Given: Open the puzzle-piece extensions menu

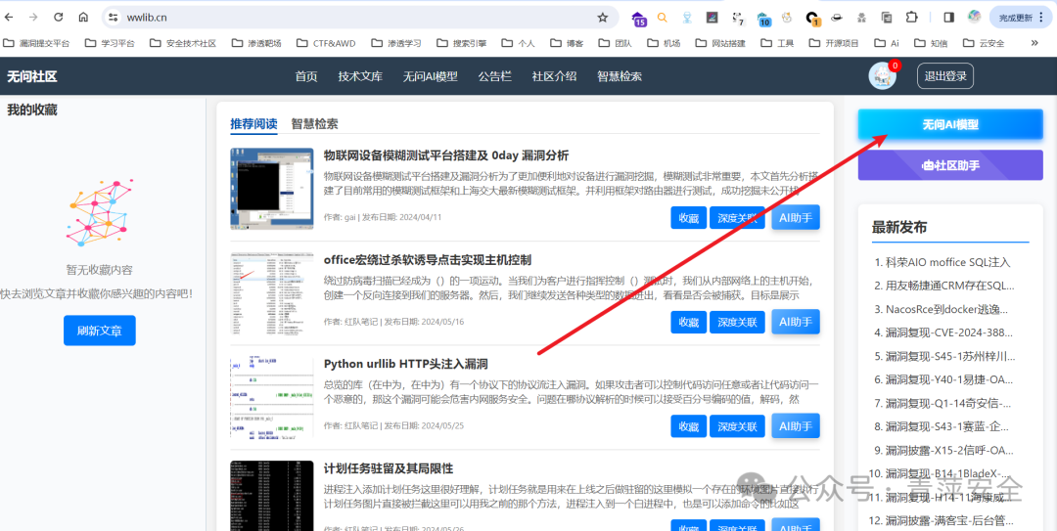Looking at the screenshot, I should tap(911, 18).
